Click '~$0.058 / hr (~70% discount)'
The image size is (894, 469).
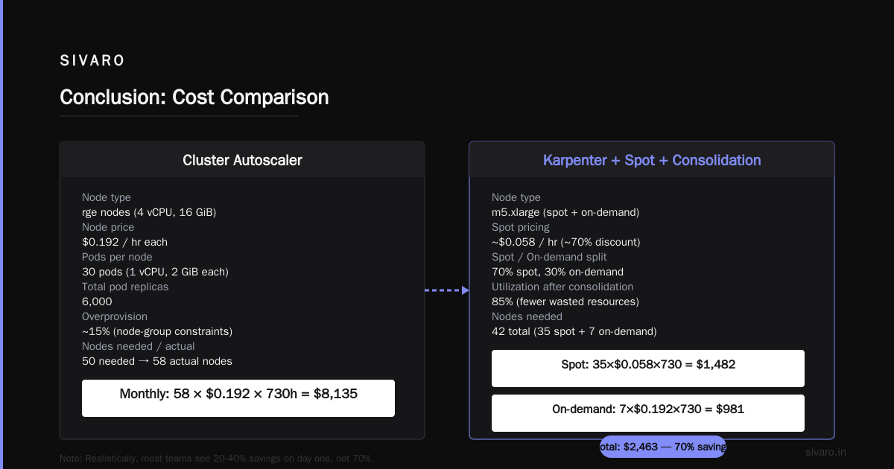[x=566, y=242]
